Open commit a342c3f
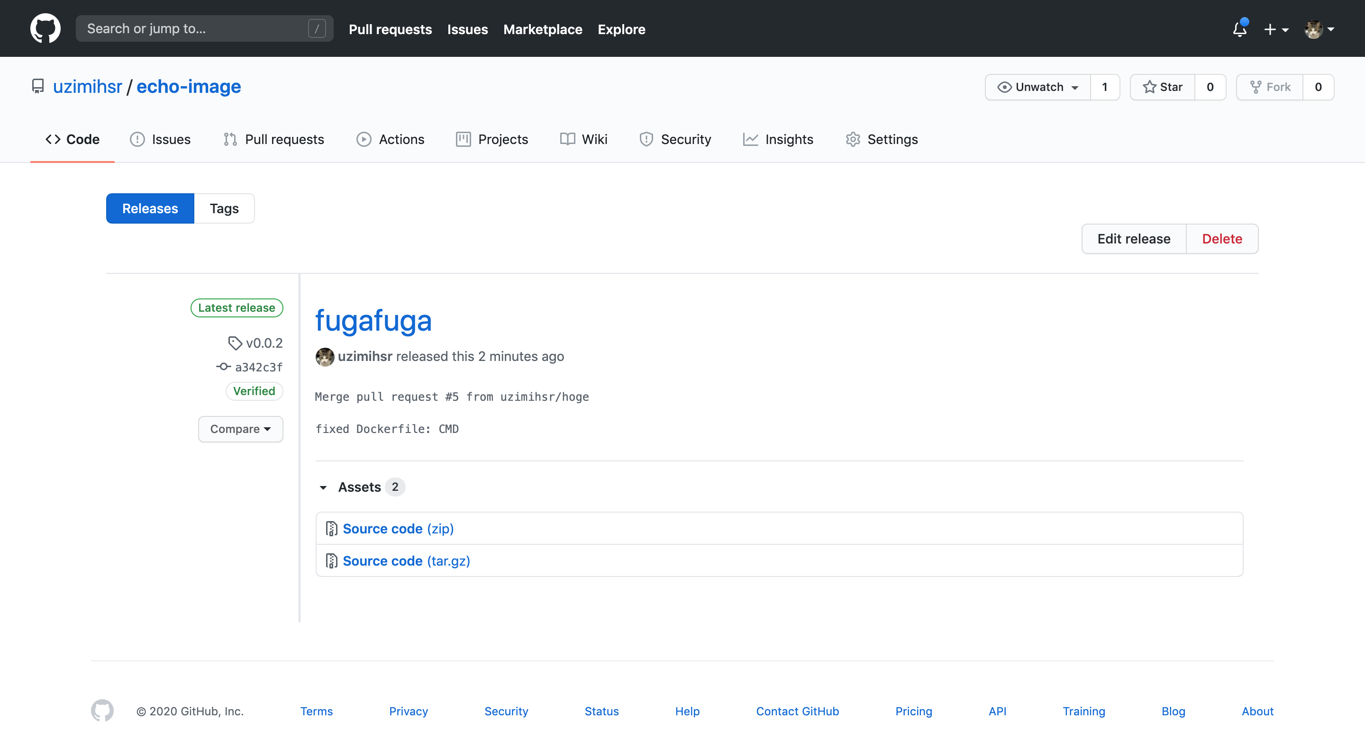Image resolution: width=1365 pixels, height=730 pixels. (259, 367)
